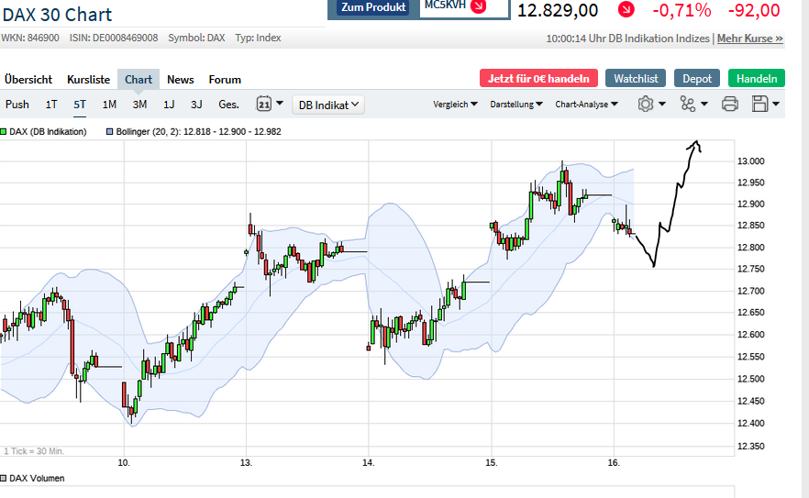Viewport: 809px width, 498px height.
Task: Click red down-arrow icon next to 12.829,00
Action: pos(626,11)
